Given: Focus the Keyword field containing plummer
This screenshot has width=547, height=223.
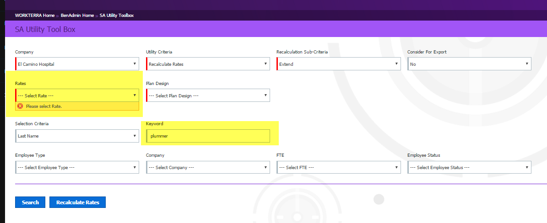Looking at the screenshot, I should click(208, 136).
